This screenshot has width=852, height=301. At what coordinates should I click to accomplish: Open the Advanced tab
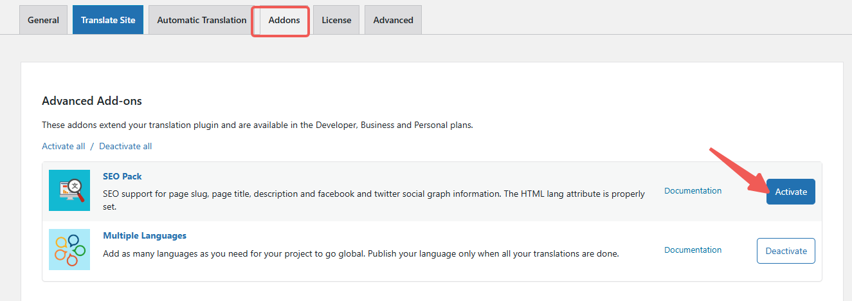point(393,20)
